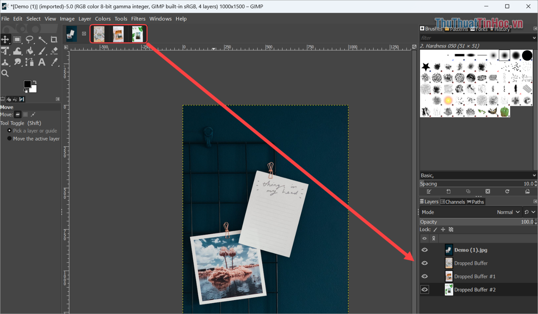Switch to the Channels tab
This screenshot has height=314, width=538.
(x=453, y=202)
